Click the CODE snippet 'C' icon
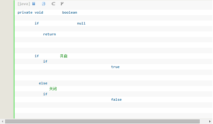 [x=53, y=4]
